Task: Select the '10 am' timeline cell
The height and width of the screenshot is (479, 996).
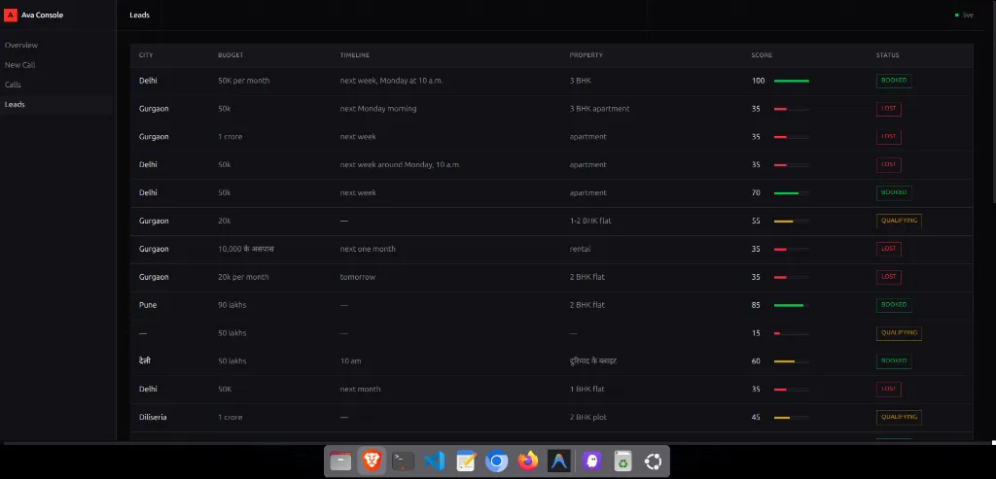Action: (350, 361)
